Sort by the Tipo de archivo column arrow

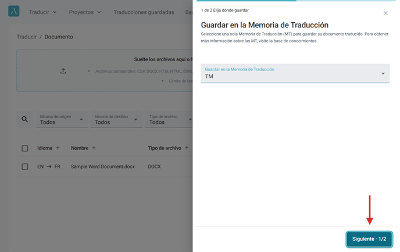[x=187, y=148]
